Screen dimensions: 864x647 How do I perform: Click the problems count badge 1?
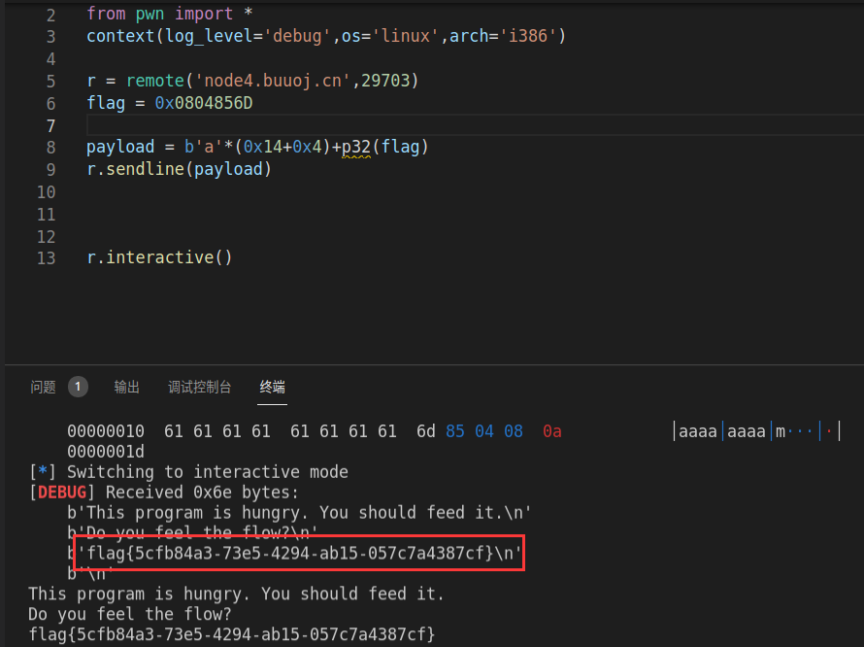coord(78,387)
